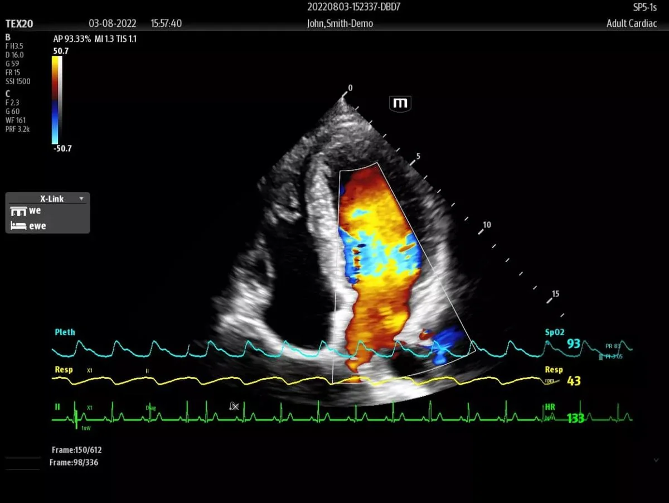Click 'PRF 3.2k' parameter
This screenshot has height=503, width=669.
tap(18, 129)
